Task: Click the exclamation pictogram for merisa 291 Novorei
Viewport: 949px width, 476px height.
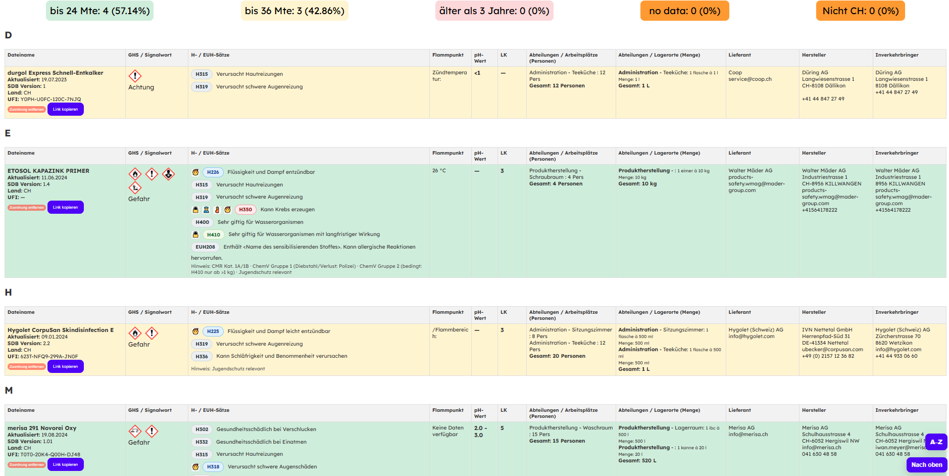Action: [152, 431]
